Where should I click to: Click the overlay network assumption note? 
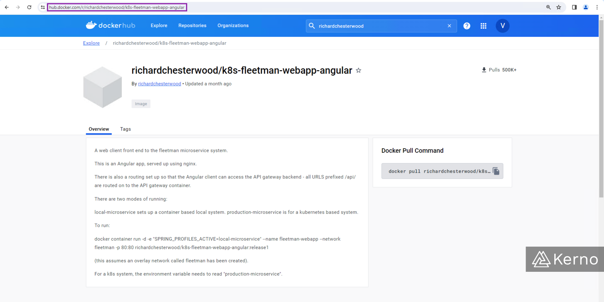pyautogui.click(x=171, y=260)
